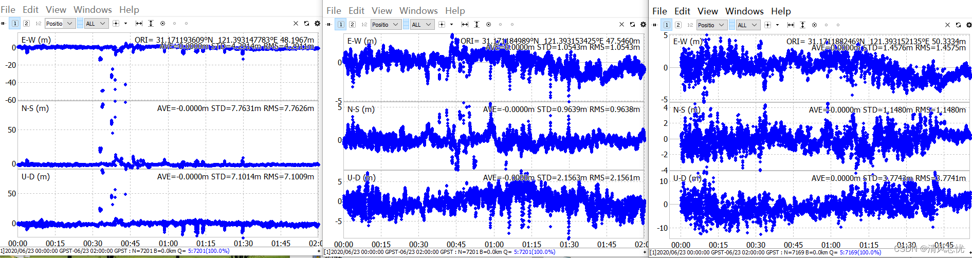
Task: Click the show track point icon in the middle window
Action: tap(488, 24)
